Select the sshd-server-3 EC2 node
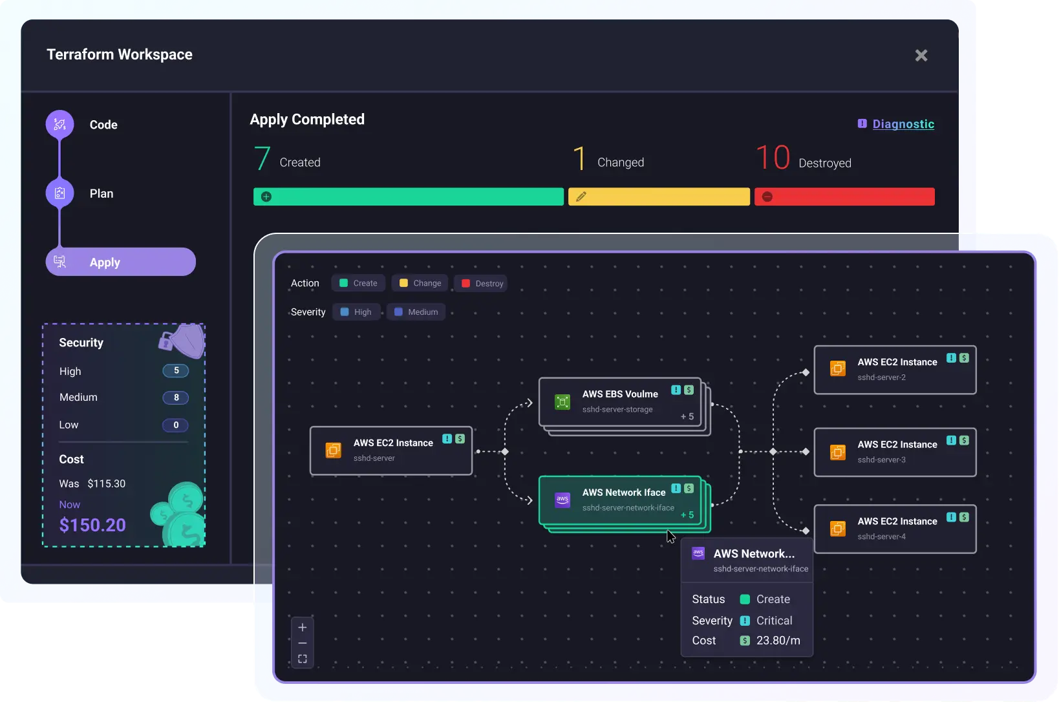Viewport: 1059px width, 702px height. pos(895,452)
